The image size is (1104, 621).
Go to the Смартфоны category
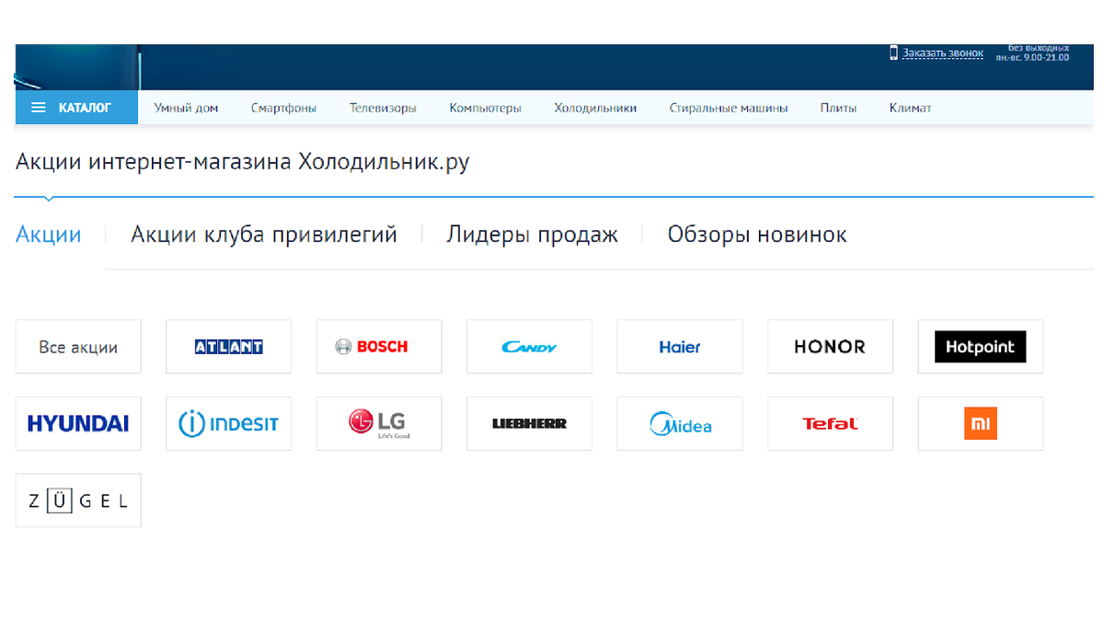tap(283, 108)
